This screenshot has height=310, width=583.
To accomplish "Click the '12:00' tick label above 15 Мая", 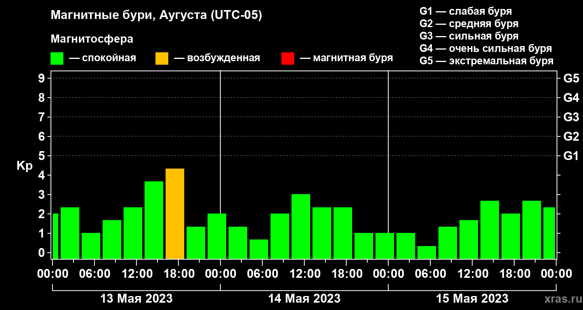I will click(472, 274).
